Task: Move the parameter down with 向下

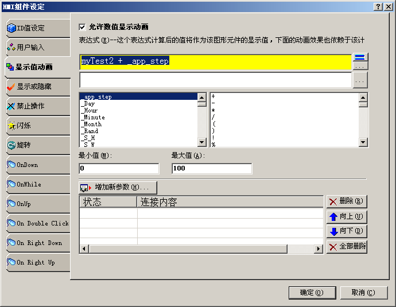Action: (x=347, y=231)
